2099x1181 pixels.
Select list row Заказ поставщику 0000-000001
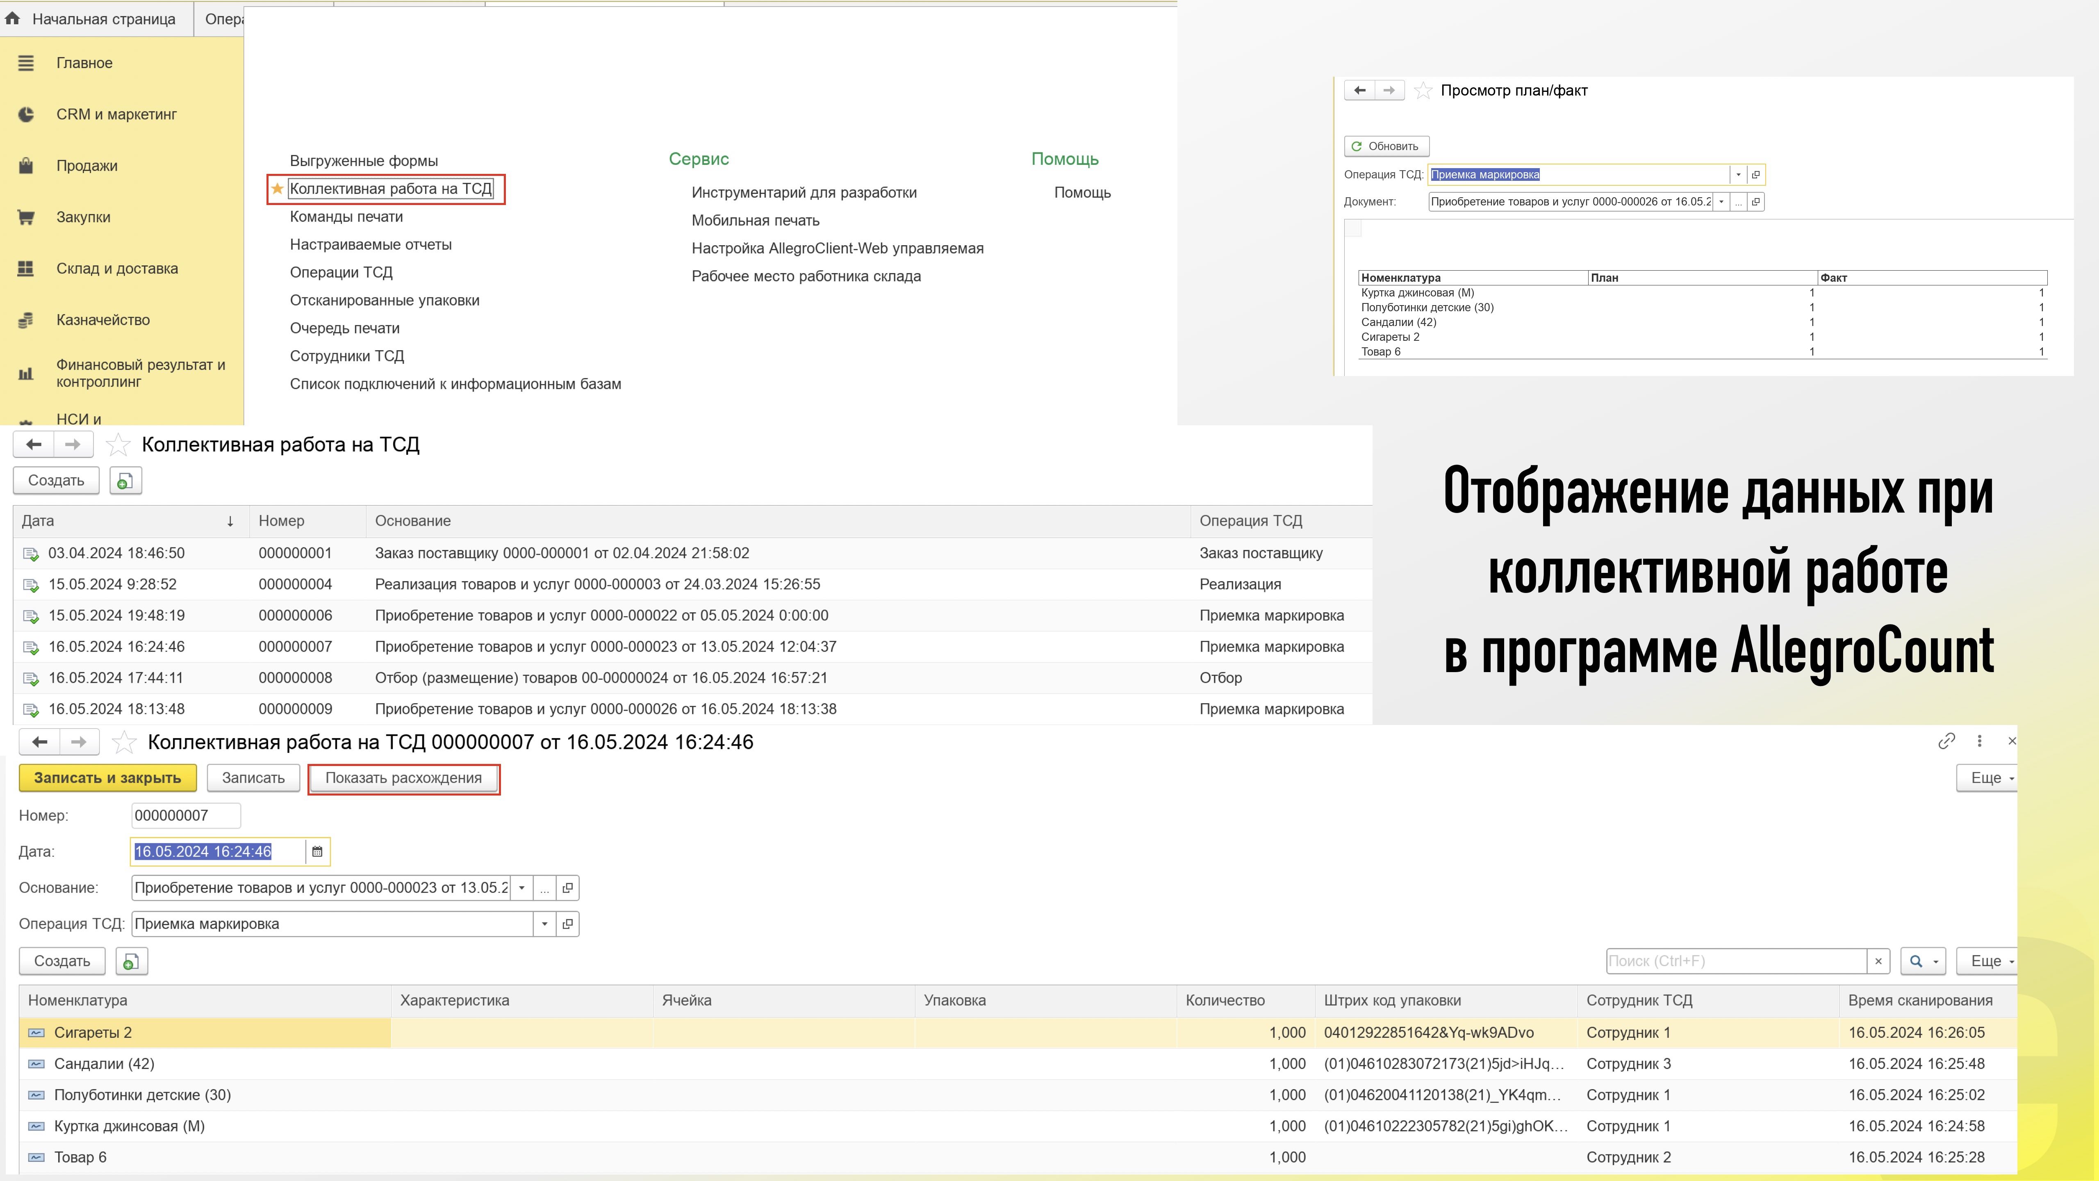pos(692,554)
